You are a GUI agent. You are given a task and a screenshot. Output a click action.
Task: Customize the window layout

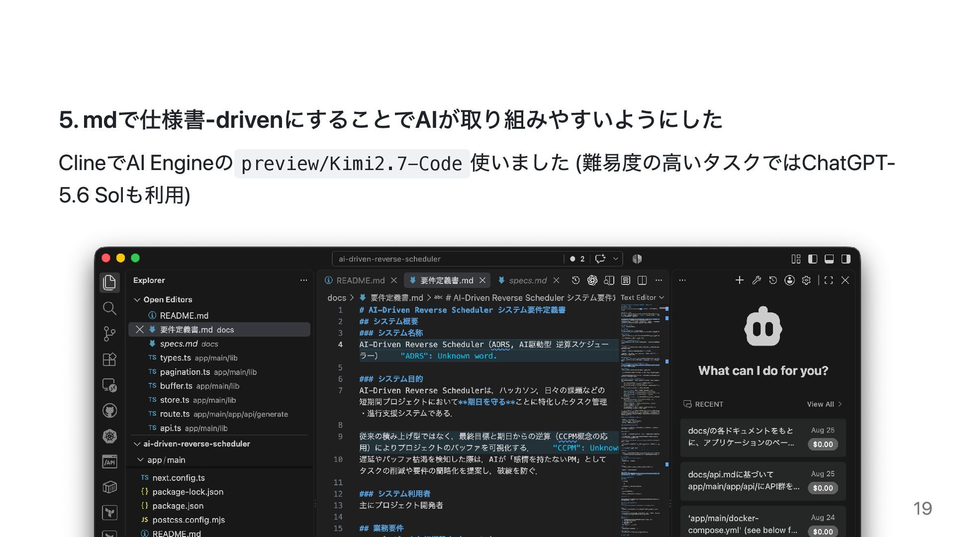pyautogui.click(x=796, y=259)
